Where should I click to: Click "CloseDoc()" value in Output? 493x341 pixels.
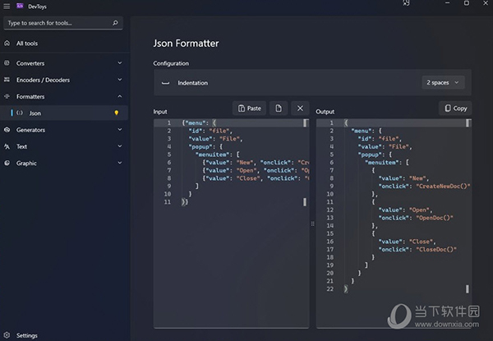[436, 250]
